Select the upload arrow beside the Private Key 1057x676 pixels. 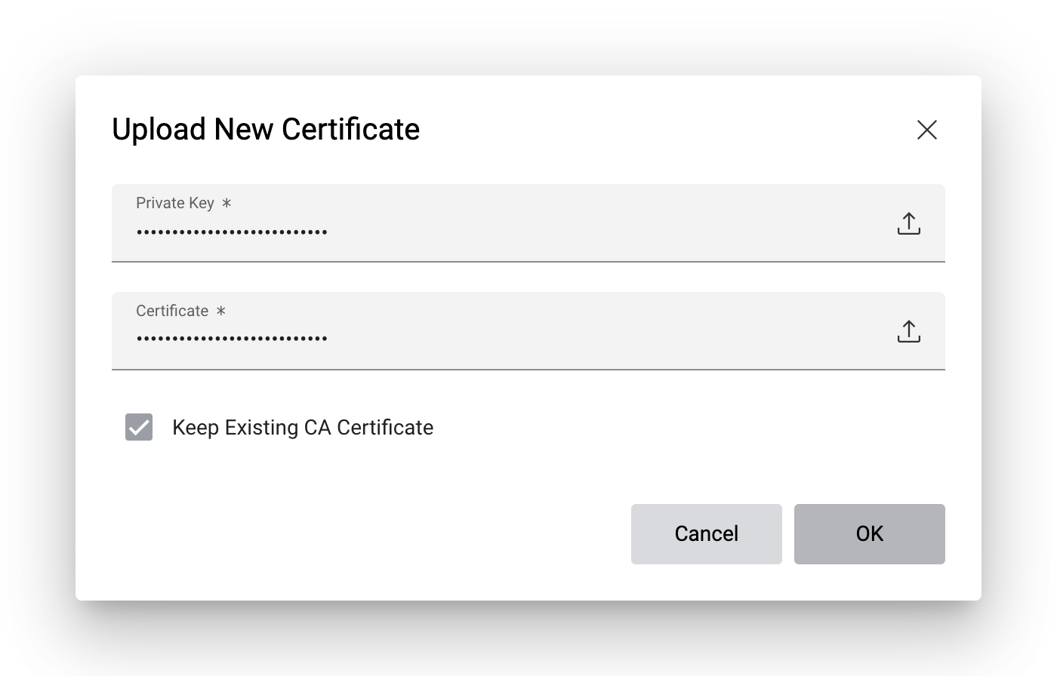[x=908, y=223]
